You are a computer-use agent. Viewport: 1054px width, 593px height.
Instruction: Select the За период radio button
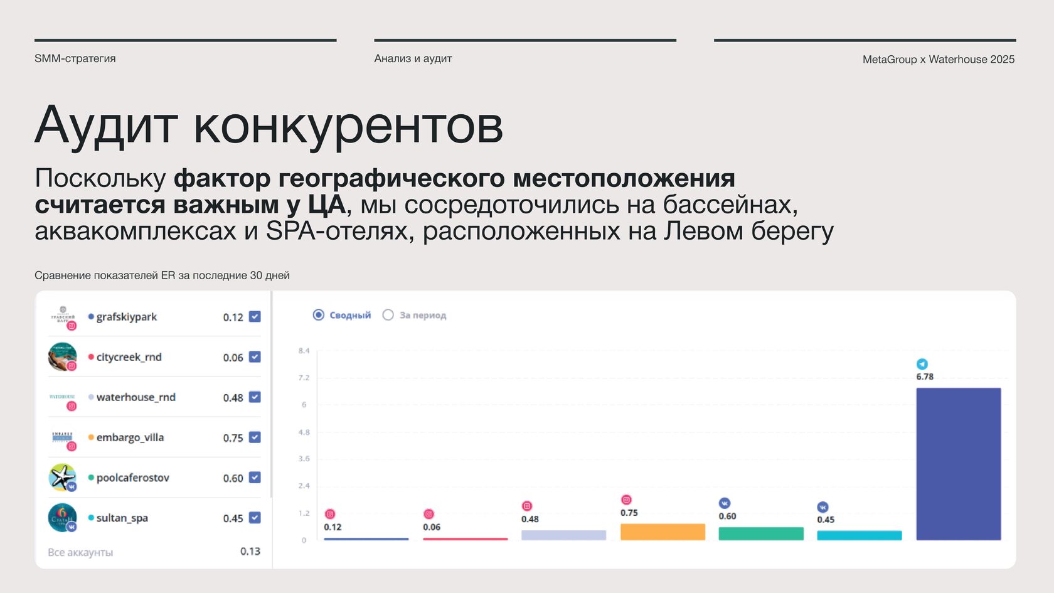tap(388, 314)
